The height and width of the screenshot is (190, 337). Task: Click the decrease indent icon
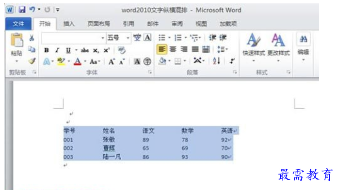pos(212,38)
